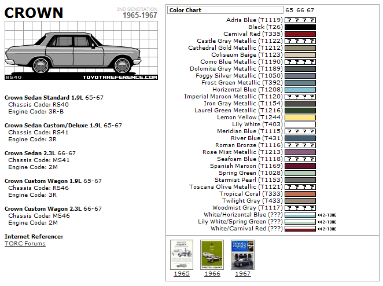383x286 pixels.
Task: Select the Spring Green (T1028) swatch
Action: (300, 173)
